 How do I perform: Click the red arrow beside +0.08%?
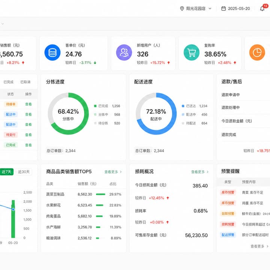167,222
